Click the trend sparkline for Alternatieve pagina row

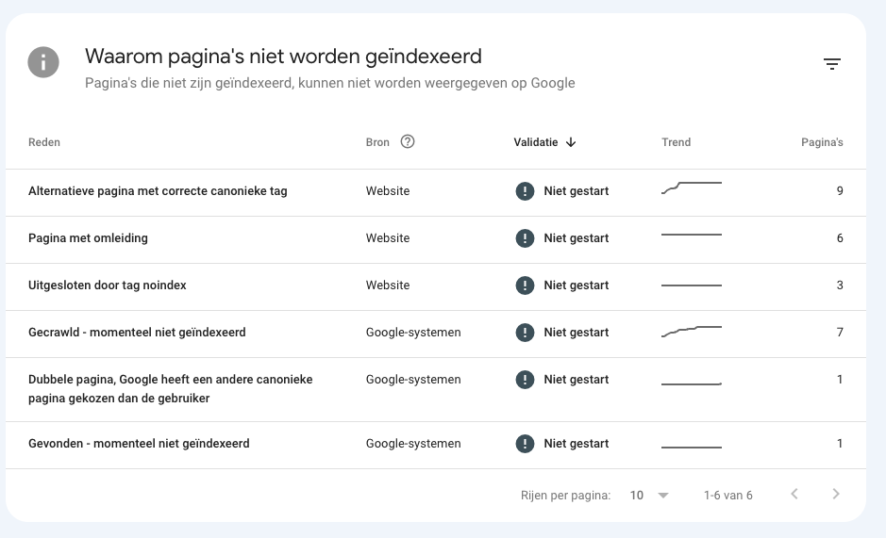click(691, 187)
